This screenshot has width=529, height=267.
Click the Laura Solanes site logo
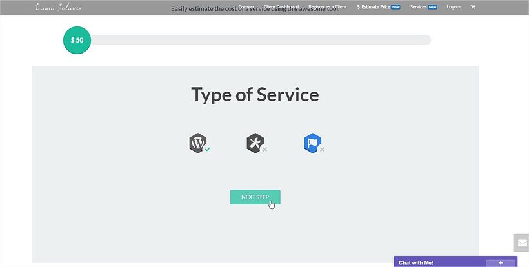click(x=58, y=7)
